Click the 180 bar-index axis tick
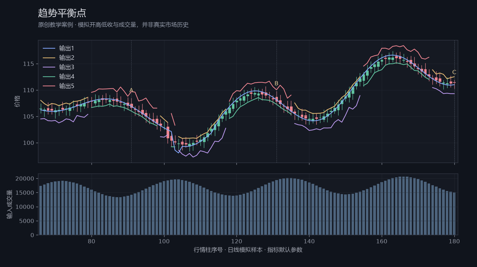This screenshot has height=267, width=477. 454,241
